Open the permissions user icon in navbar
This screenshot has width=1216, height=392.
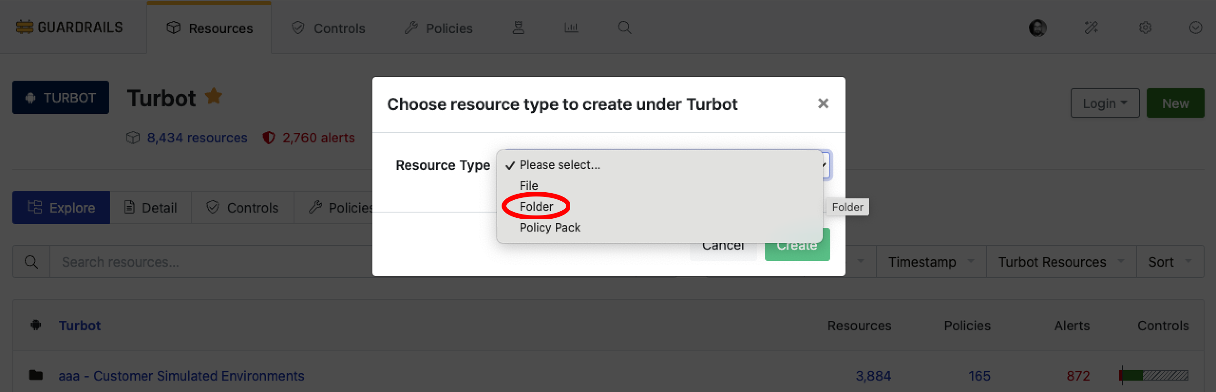[518, 28]
